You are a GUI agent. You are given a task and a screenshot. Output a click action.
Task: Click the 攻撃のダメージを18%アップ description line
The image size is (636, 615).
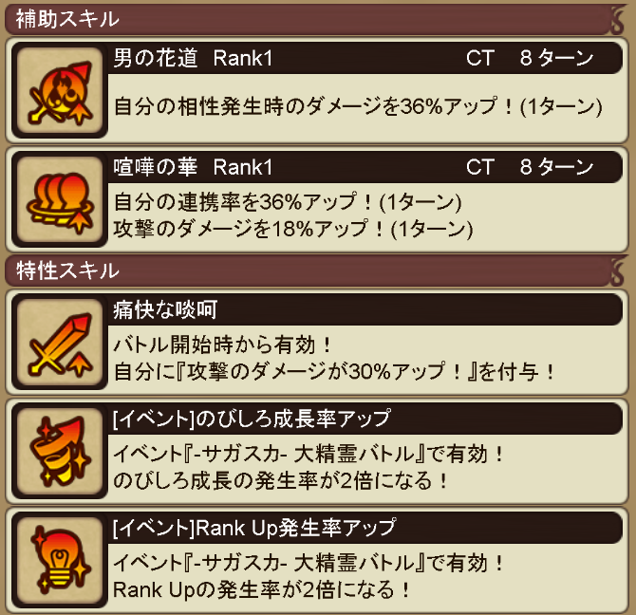(293, 229)
